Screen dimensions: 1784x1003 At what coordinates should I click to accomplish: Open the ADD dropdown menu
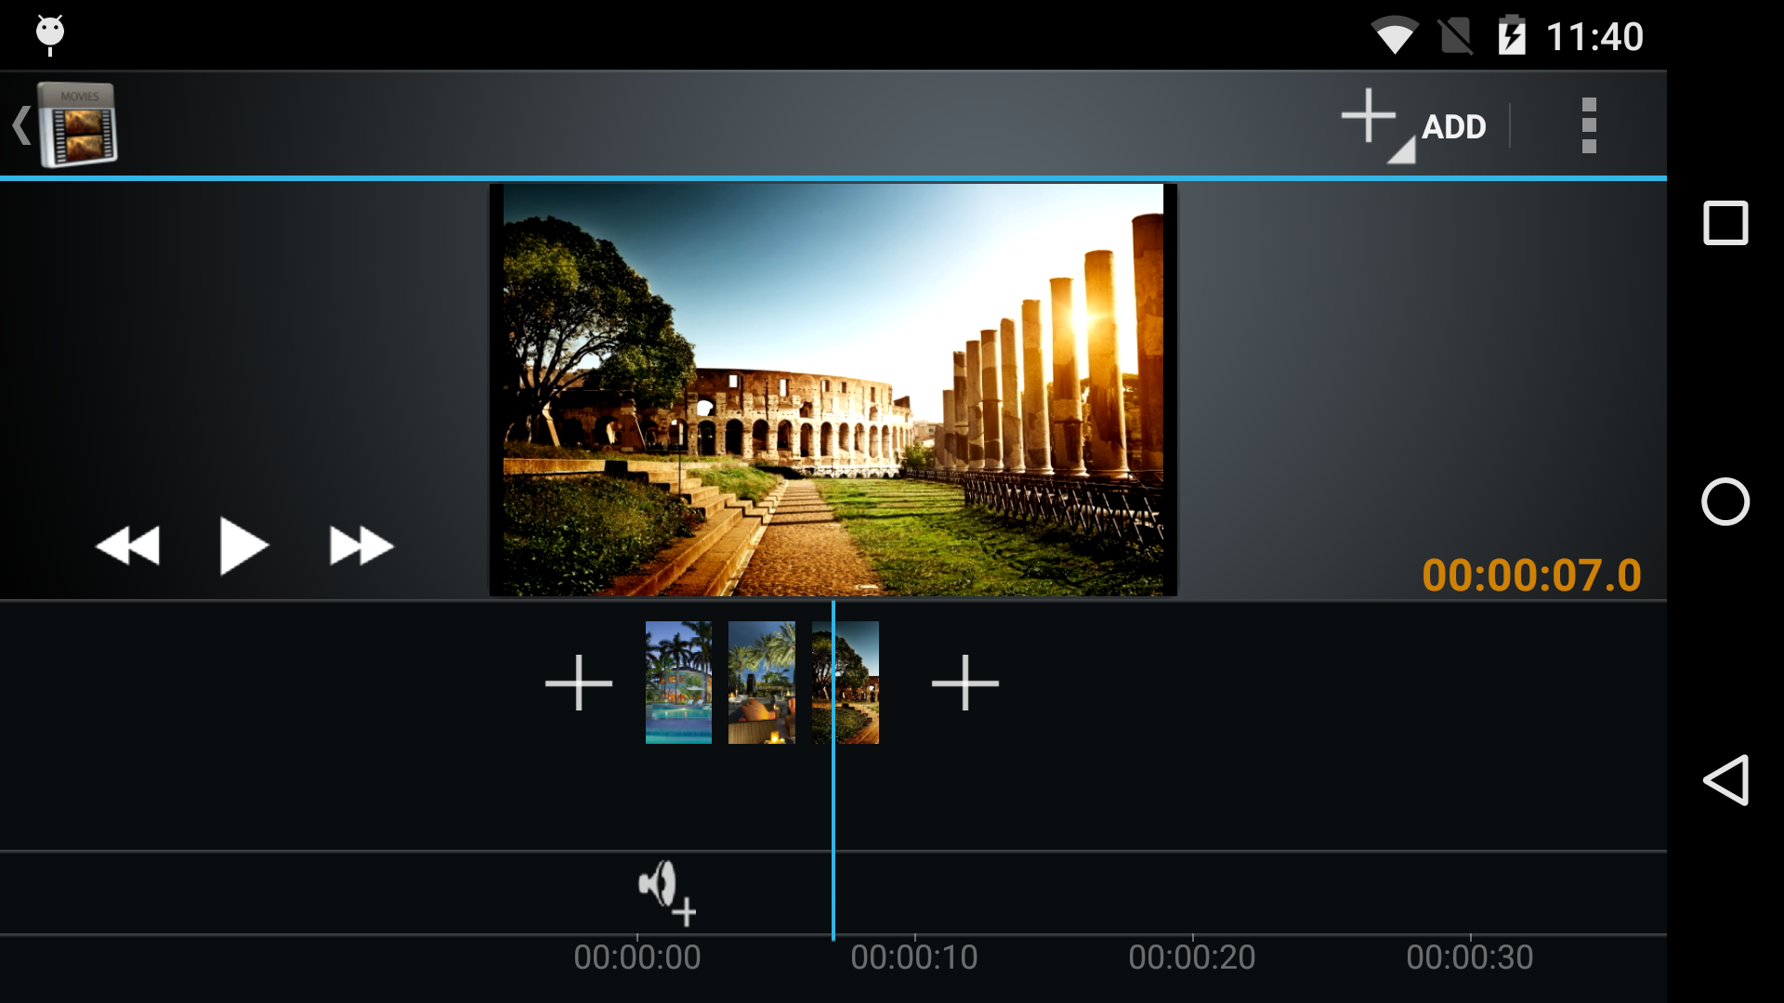[x=1453, y=127]
